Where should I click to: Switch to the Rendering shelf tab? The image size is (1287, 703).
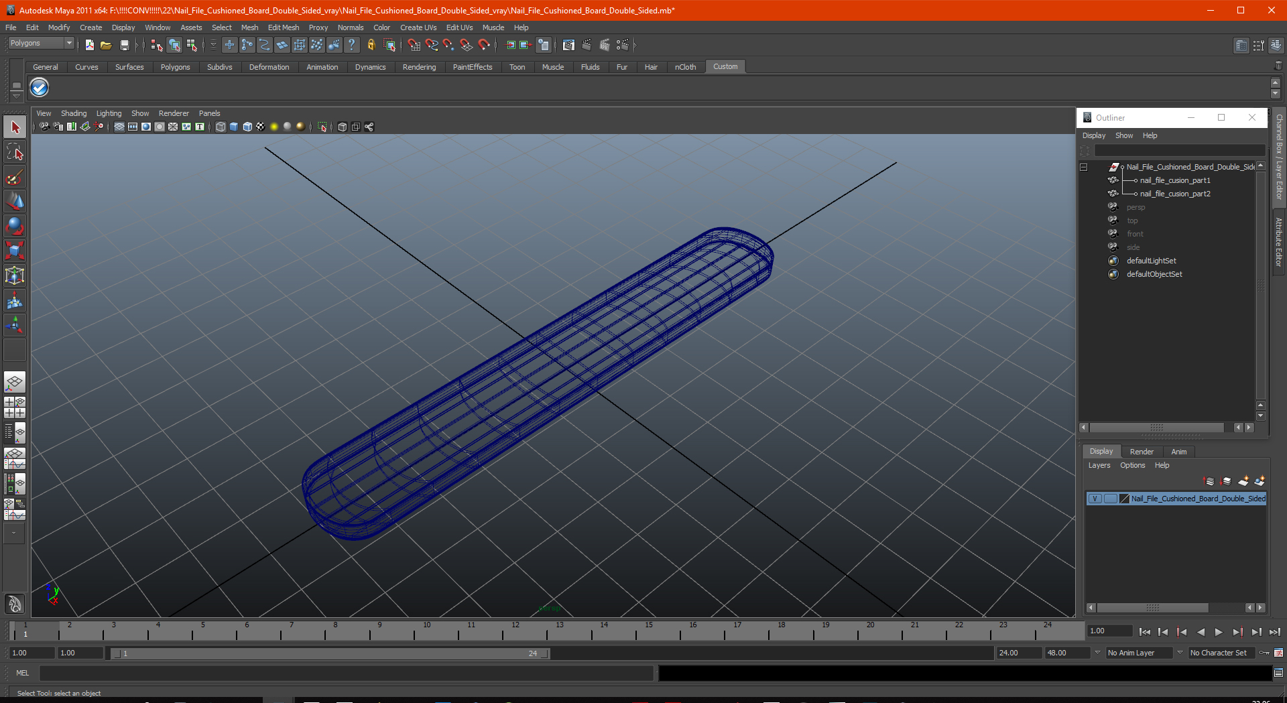pos(419,67)
